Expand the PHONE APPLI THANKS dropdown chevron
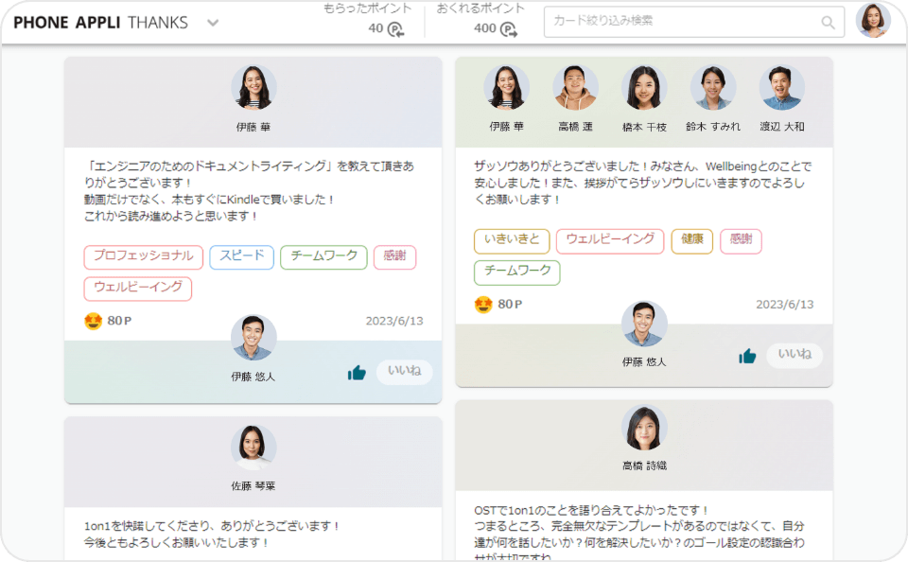Screen dimensions: 908x562 click(x=213, y=23)
